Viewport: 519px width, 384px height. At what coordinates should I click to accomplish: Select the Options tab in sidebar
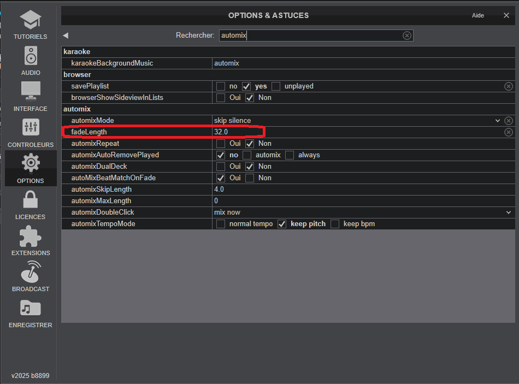tap(31, 168)
